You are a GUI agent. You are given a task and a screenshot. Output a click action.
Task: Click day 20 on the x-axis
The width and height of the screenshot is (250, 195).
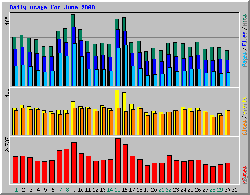[x=154, y=190]
